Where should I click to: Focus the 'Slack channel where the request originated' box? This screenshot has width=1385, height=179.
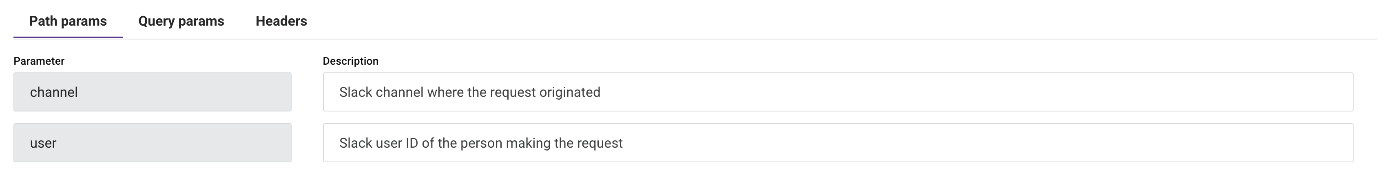837,92
